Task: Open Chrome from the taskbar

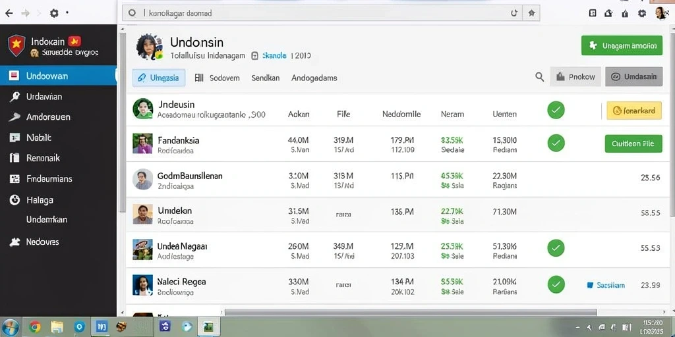Action: point(35,328)
